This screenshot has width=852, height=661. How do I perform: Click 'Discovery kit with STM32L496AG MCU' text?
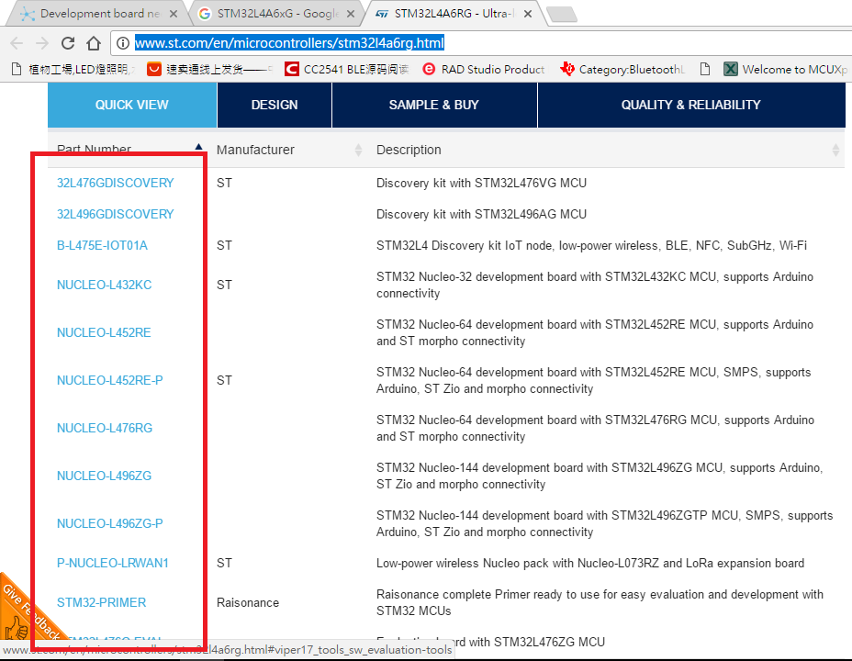click(481, 215)
